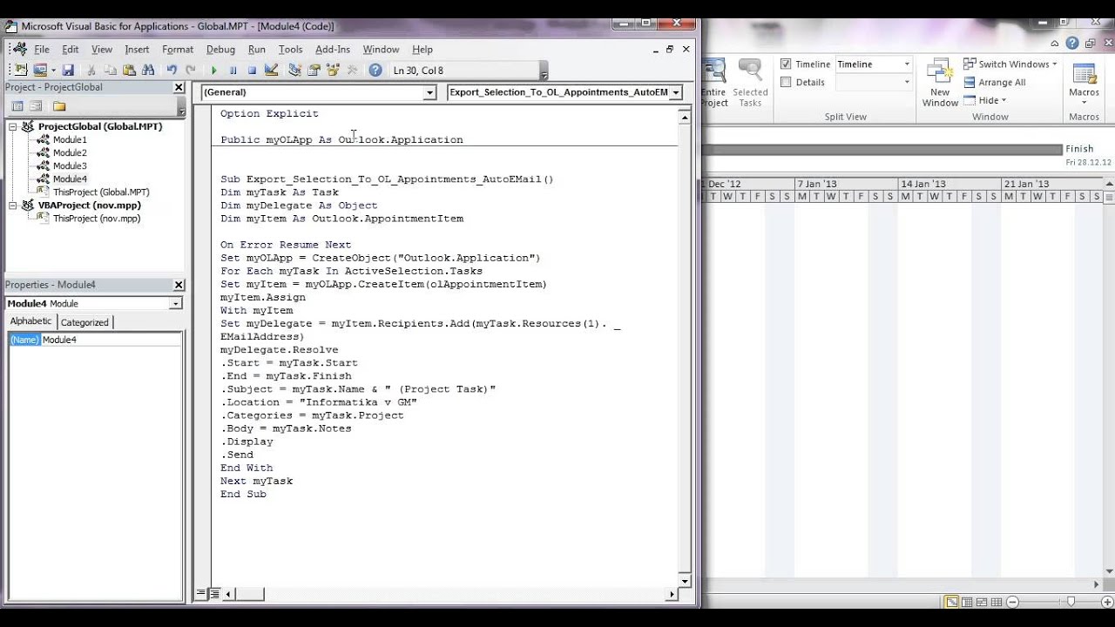Open Project Explorer toolbar icon
Image resolution: width=1115 pixels, height=627 pixels.
[294, 70]
